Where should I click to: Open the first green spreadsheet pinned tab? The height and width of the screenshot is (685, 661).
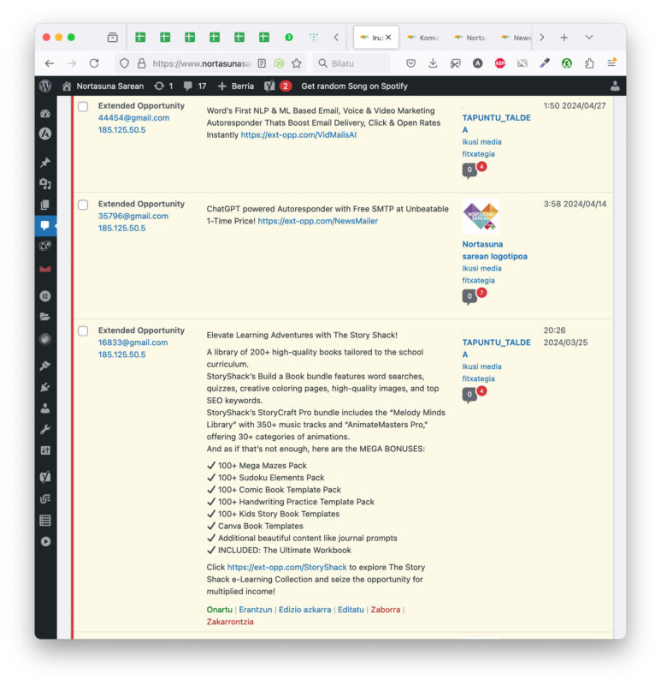pos(140,37)
